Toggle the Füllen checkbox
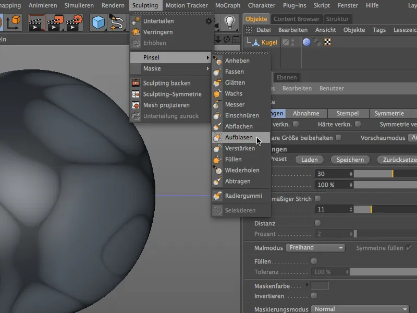The image size is (417, 313). tap(314, 261)
